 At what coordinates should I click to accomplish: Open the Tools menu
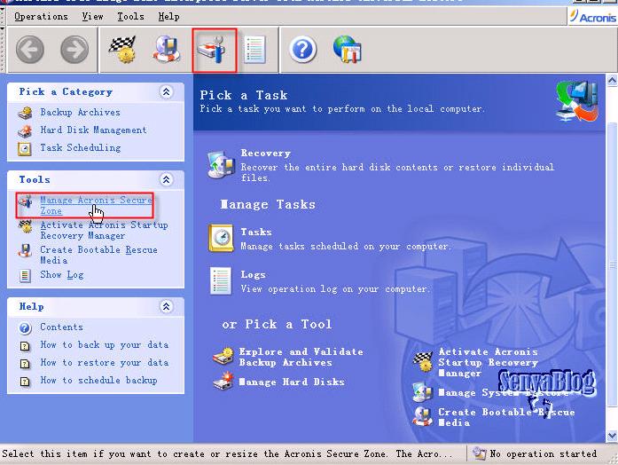coord(130,17)
